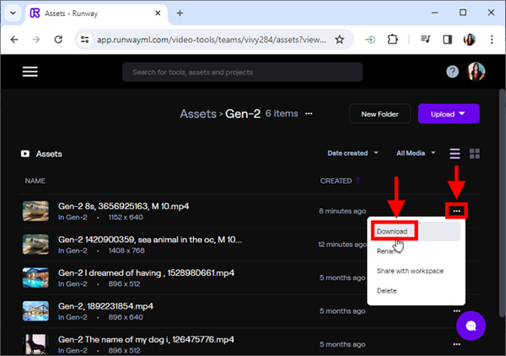Open more options for Gen-2, 1892231854.mp4
This screenshot has height=356, width=506.
tap(456, 310)
